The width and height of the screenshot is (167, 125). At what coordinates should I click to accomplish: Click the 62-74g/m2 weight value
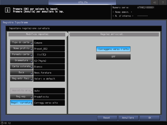pyautogui.click(x=49, y=61)
